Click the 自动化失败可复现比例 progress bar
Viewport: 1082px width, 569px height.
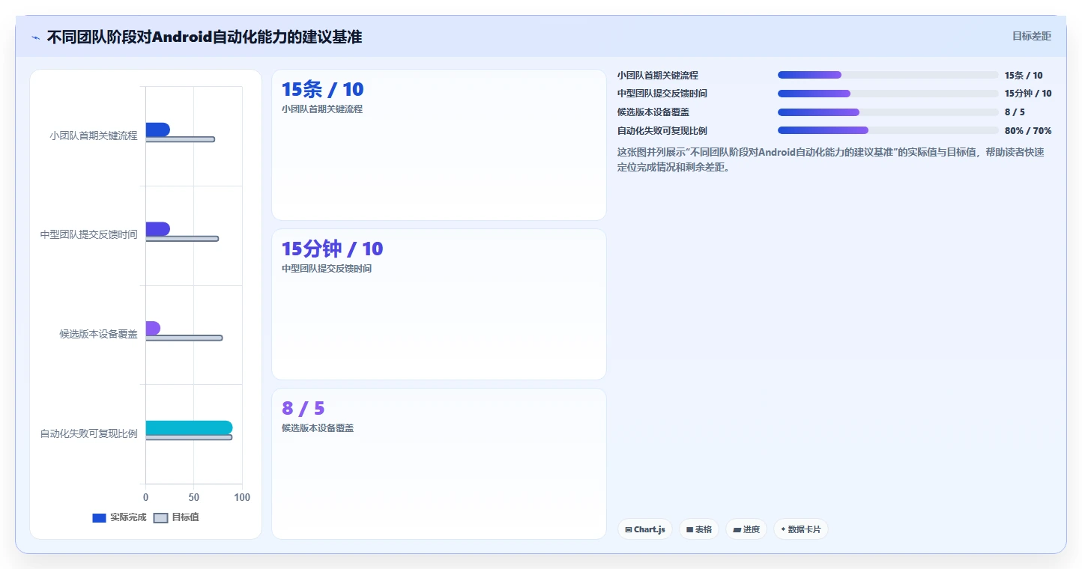click(x=888, y=130)
